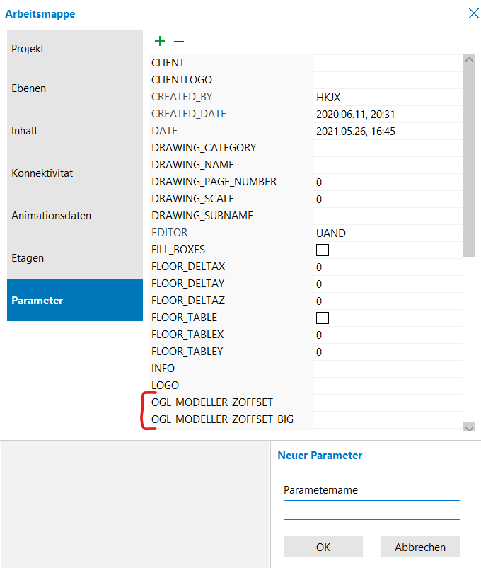Screen dimensions: 481x568
Task: Click the DRAWING_SCALE value field
Action: tap(388, 199)
